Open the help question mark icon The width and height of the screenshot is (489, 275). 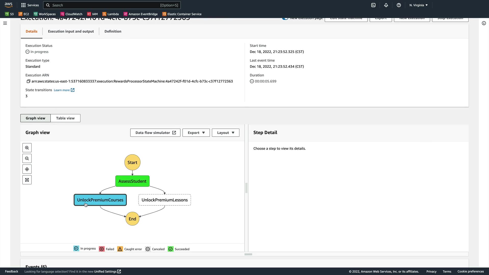(399, 5)
